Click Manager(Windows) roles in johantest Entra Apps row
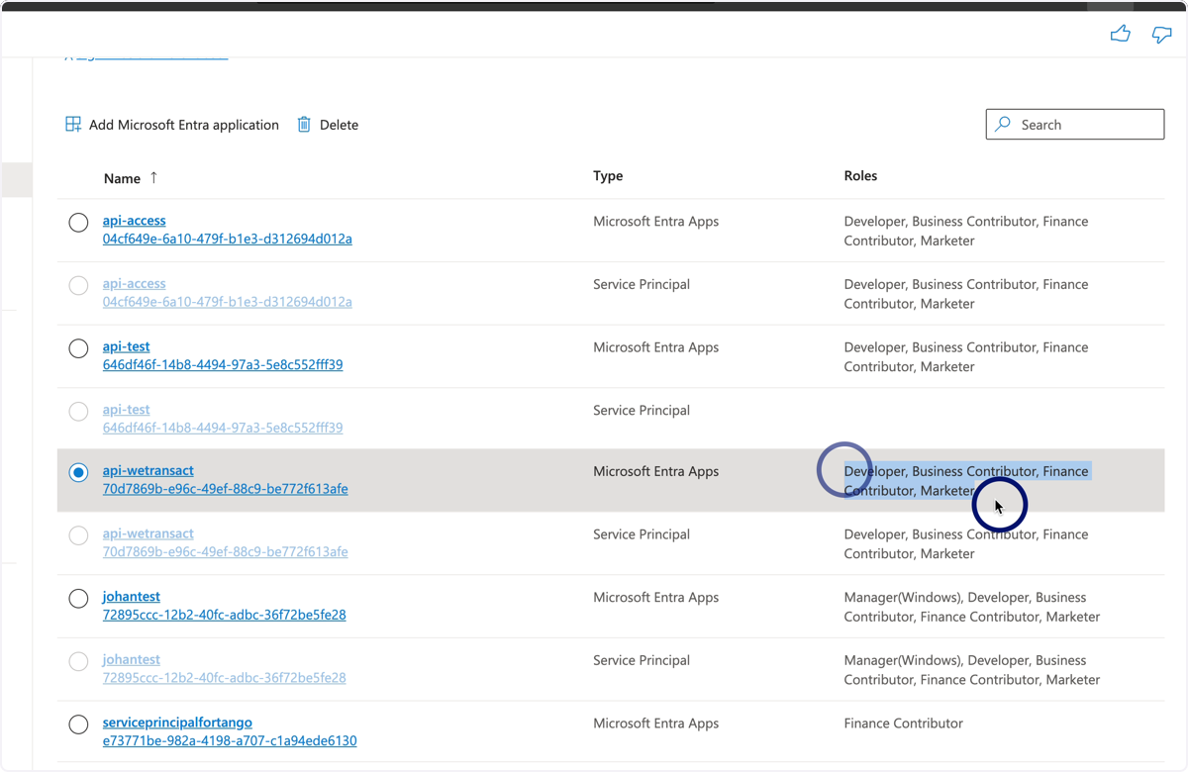This screenshot has width=1188, height=772. click(972, 607)
